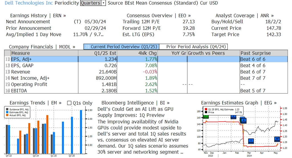This screenshot has width=292, height=158.
Task: Open Company Financials MODL section
Action: tap(42, 47)
